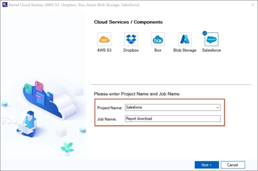Click the blue checkmark badge on Salesforce
The height and width of the screenshot is (171, 258).
pyautogui.click(x=204, y=33)
